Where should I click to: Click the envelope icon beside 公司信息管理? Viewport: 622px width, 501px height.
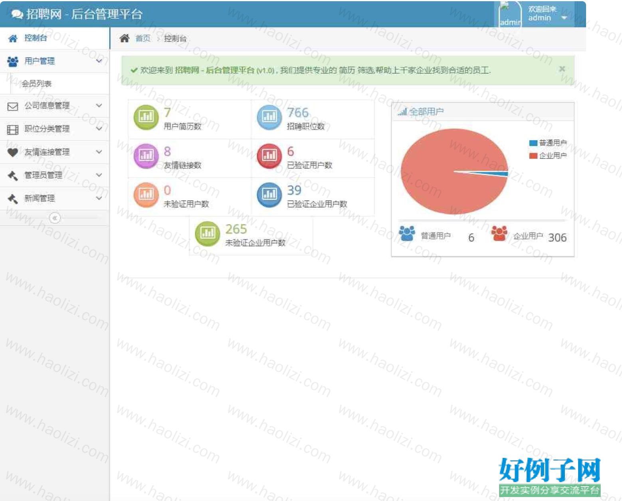coord(13,106)
